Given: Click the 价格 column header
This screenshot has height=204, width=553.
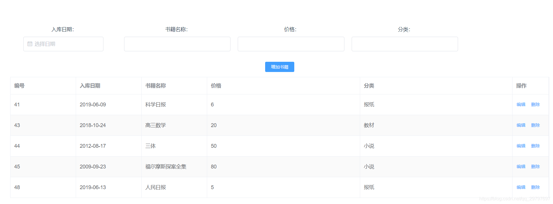Looking at the screenshot, I should 283,86.
